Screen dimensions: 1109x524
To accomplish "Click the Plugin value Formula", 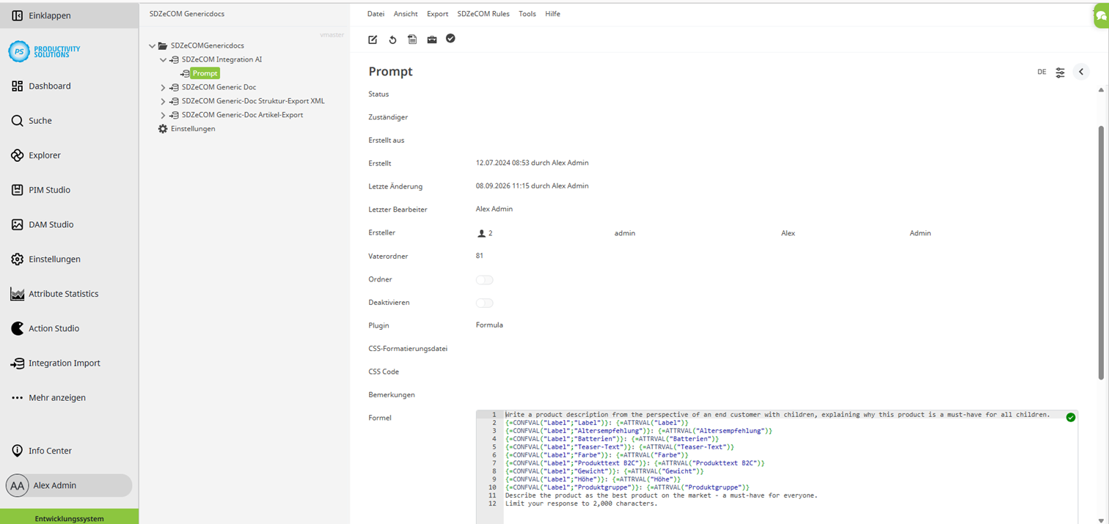I will (489, 325).
